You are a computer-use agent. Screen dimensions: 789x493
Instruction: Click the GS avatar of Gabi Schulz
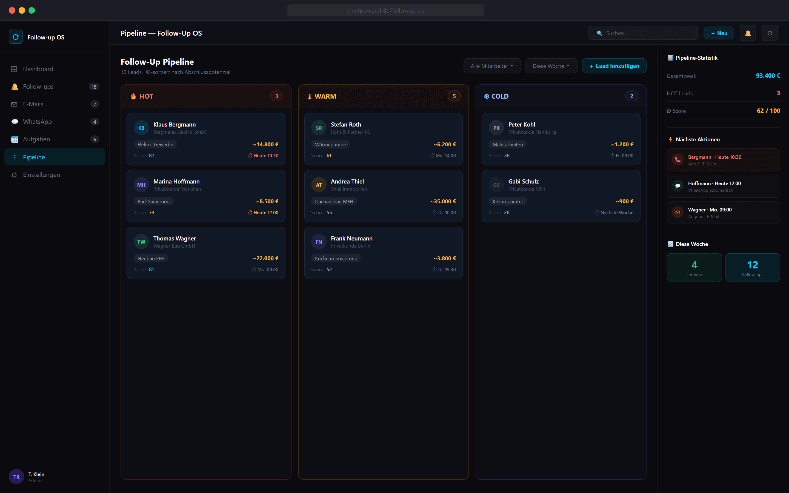(x=496, y=185)
